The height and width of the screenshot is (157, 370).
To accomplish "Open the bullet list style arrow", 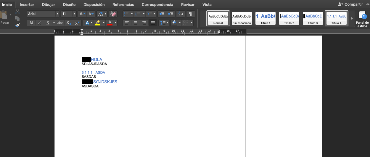I will point(132,14).
